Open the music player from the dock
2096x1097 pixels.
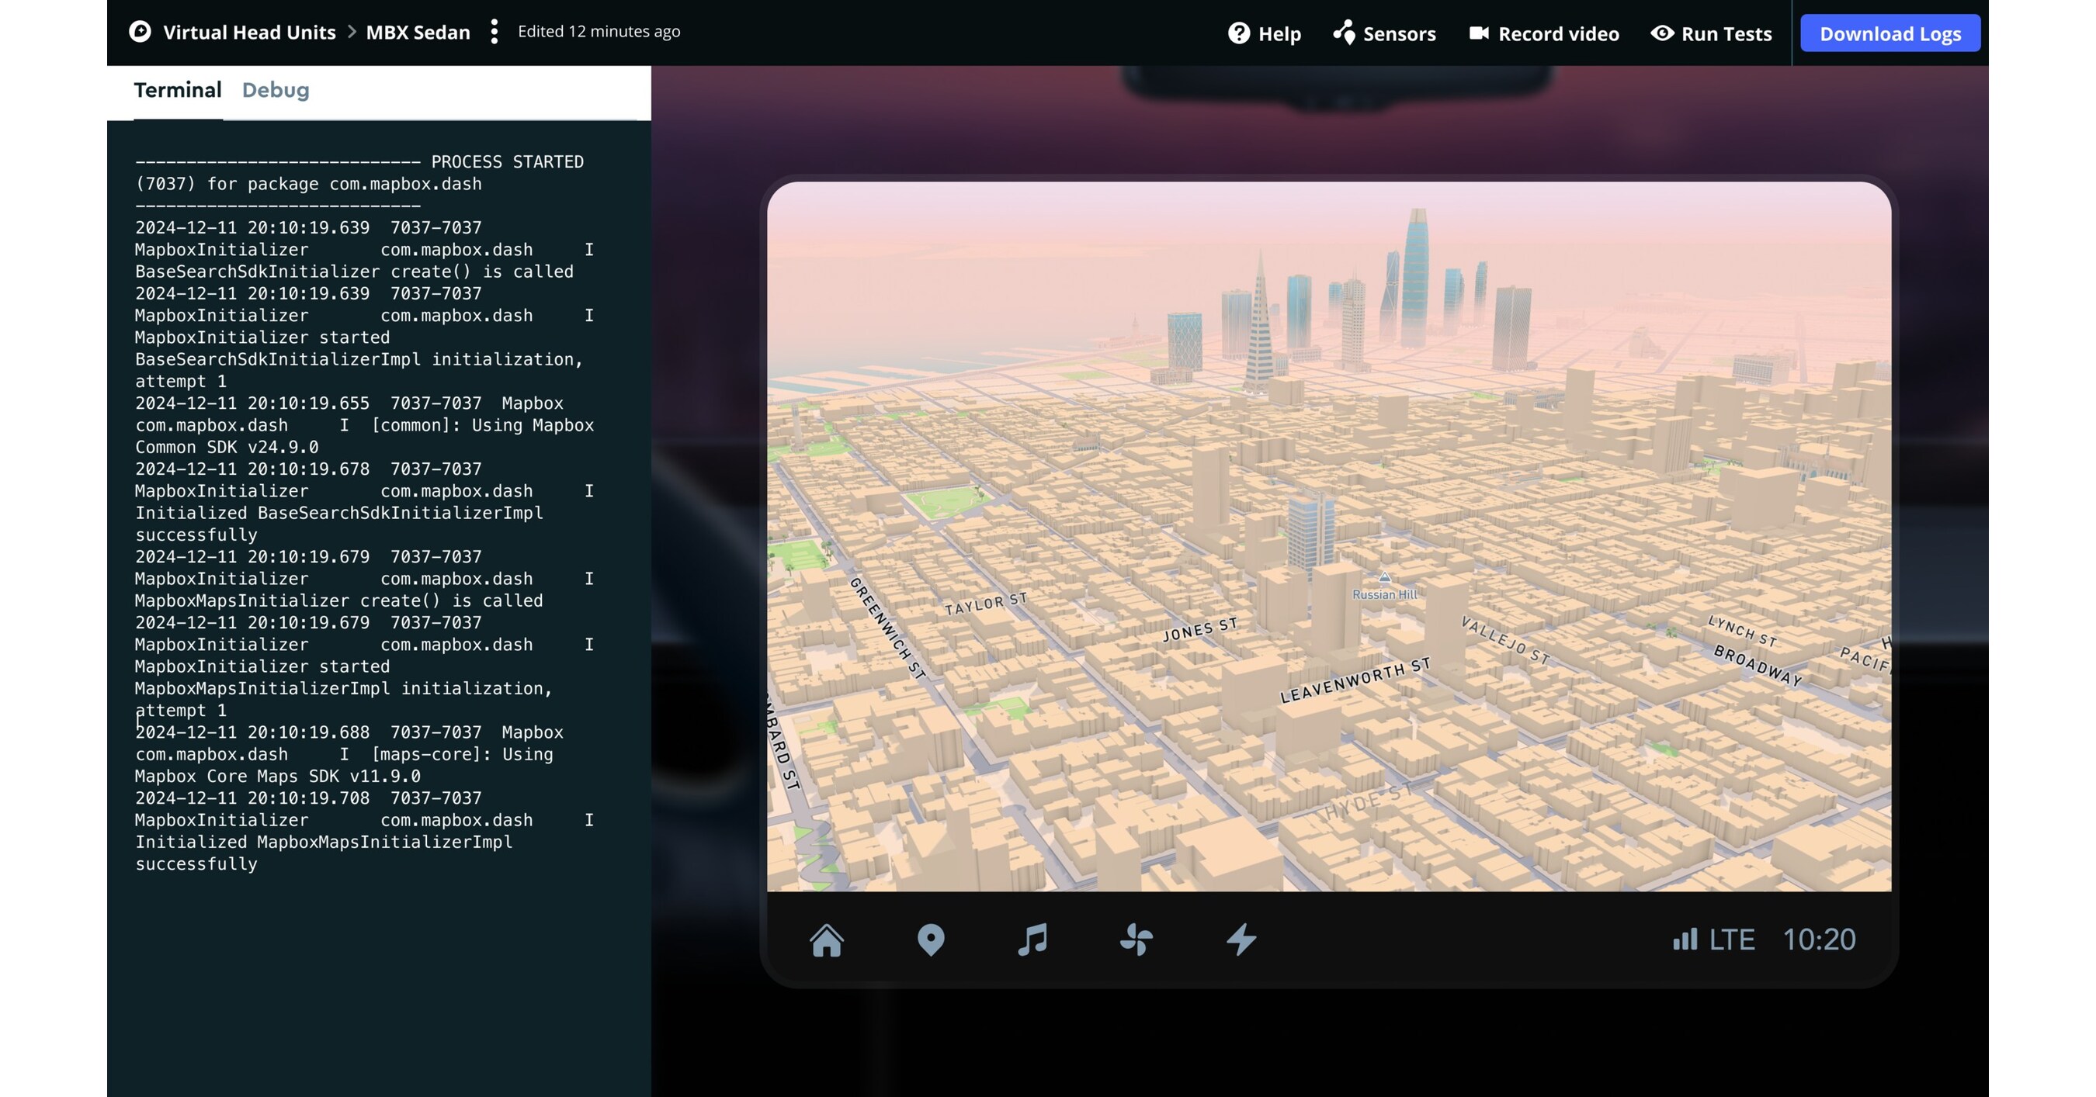[x=1033, y=940]
